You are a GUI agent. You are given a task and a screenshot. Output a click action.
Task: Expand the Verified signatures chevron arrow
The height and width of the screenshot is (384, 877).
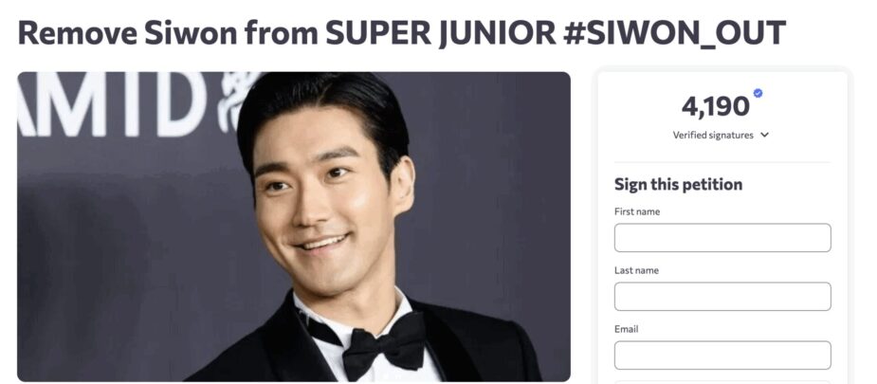click(765, 136)
